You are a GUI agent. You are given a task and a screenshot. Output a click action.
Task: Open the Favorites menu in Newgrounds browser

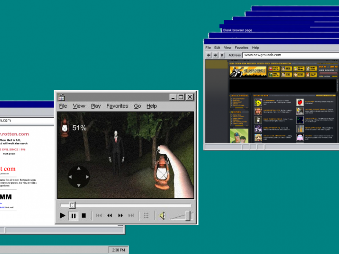pyautogui.click(x=242, y=47)
